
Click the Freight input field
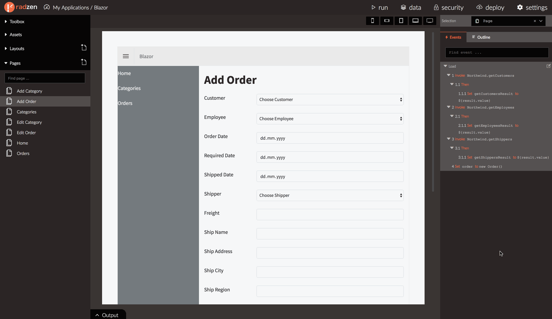click(x=330, y=214)
